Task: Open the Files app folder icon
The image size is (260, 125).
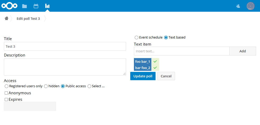Action: click(24, 6)
